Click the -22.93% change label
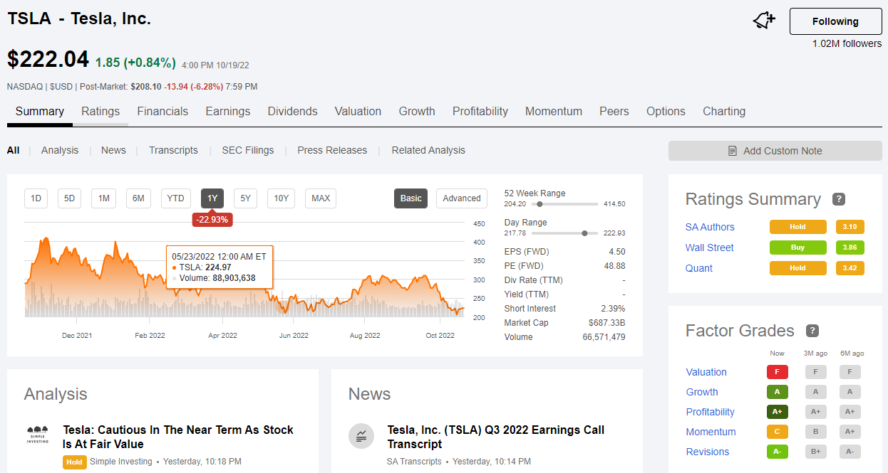The image size is (888, 473). 212,220
